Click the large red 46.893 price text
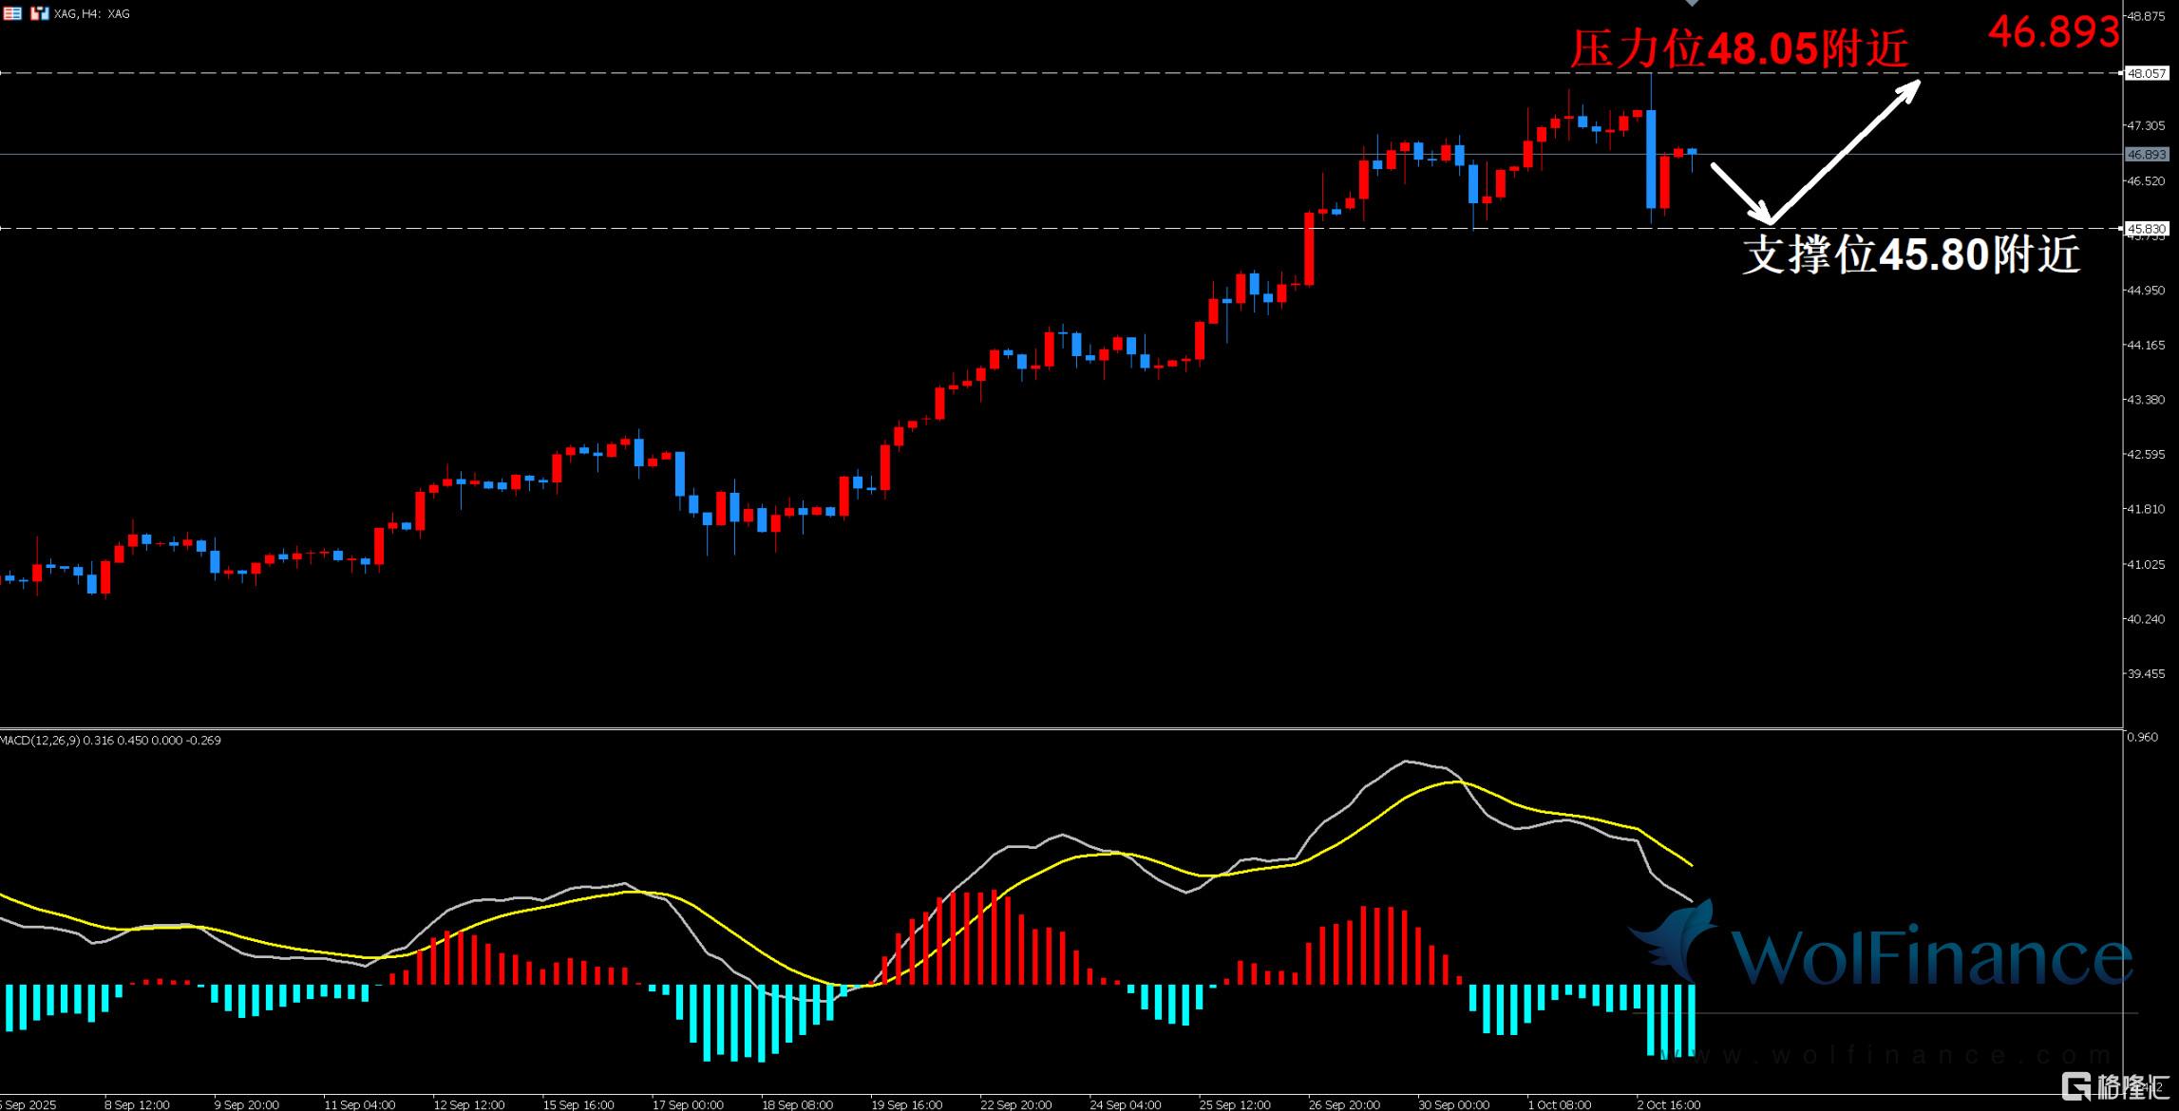Image resolution: width=2179 pixels, height=1111 pixels. tap(2054, 32)
